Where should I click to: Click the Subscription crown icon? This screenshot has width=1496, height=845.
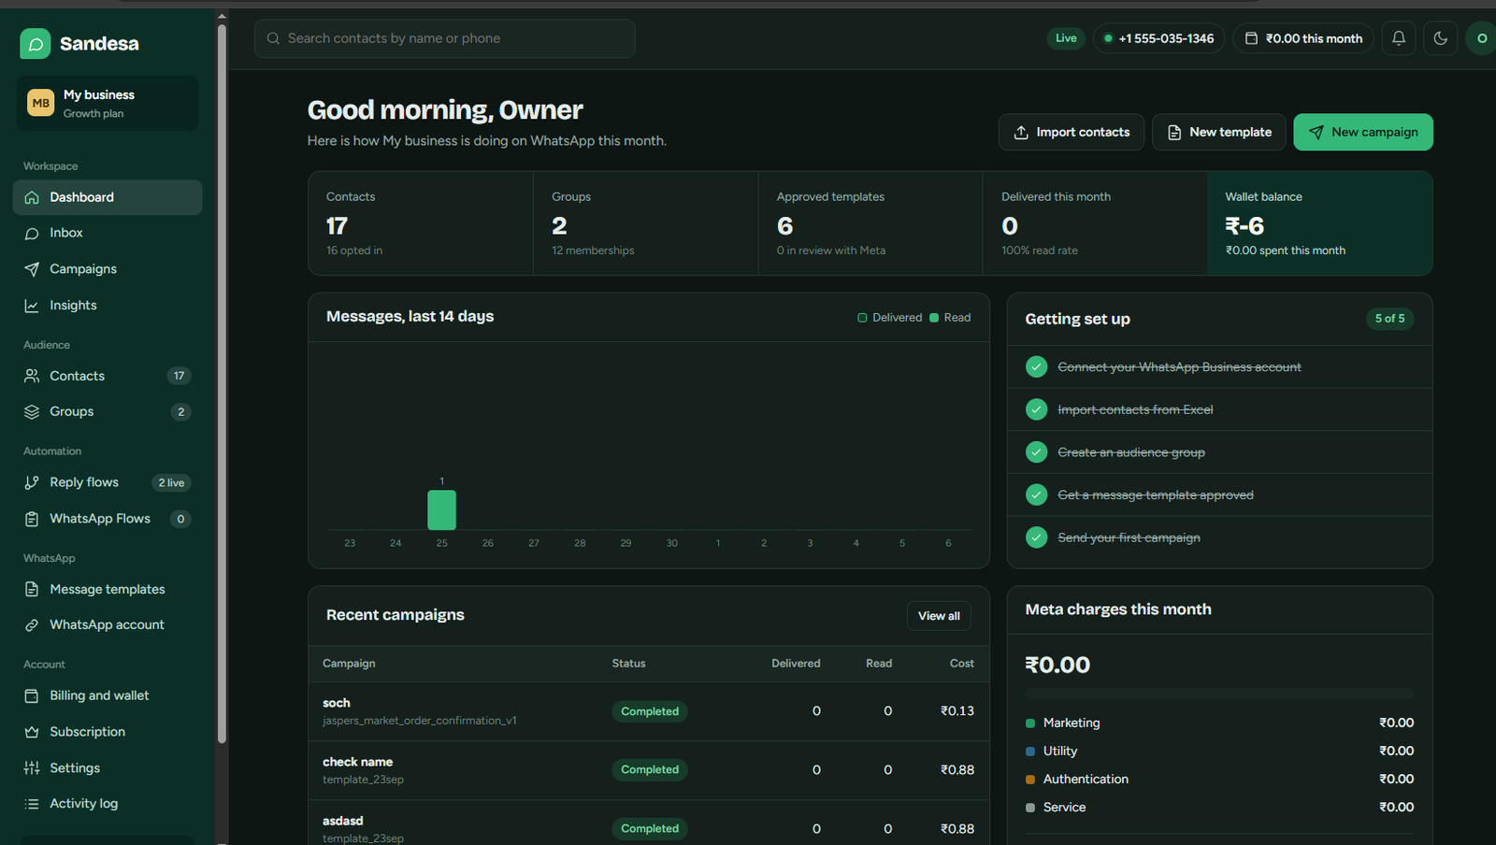pyautogui.click(x=32, y=732)
